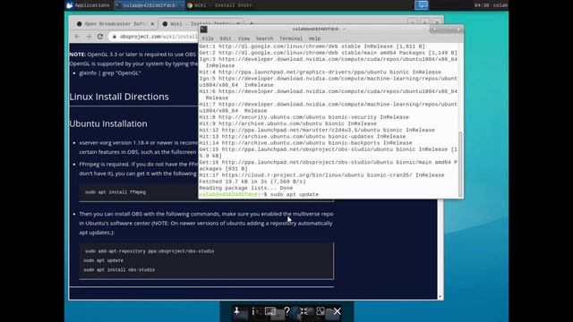Click the glxinfo grep OpenGL text
The height and width of the screenshot is (322, 573).
click(110, 72)
